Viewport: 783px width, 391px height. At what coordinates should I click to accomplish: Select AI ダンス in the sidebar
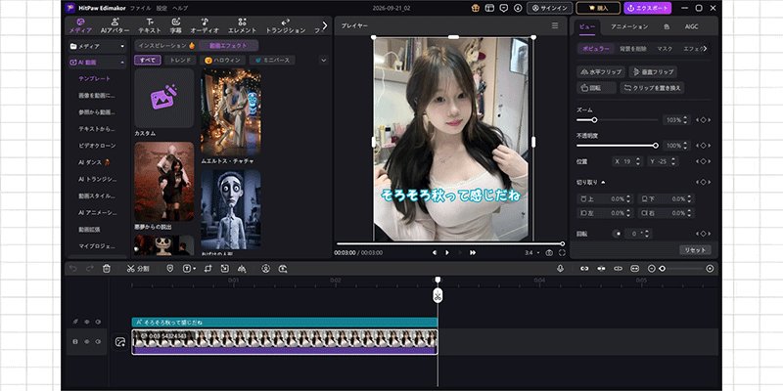(94, 162)
